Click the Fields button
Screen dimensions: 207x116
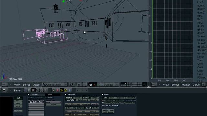[x=105, y=110]
